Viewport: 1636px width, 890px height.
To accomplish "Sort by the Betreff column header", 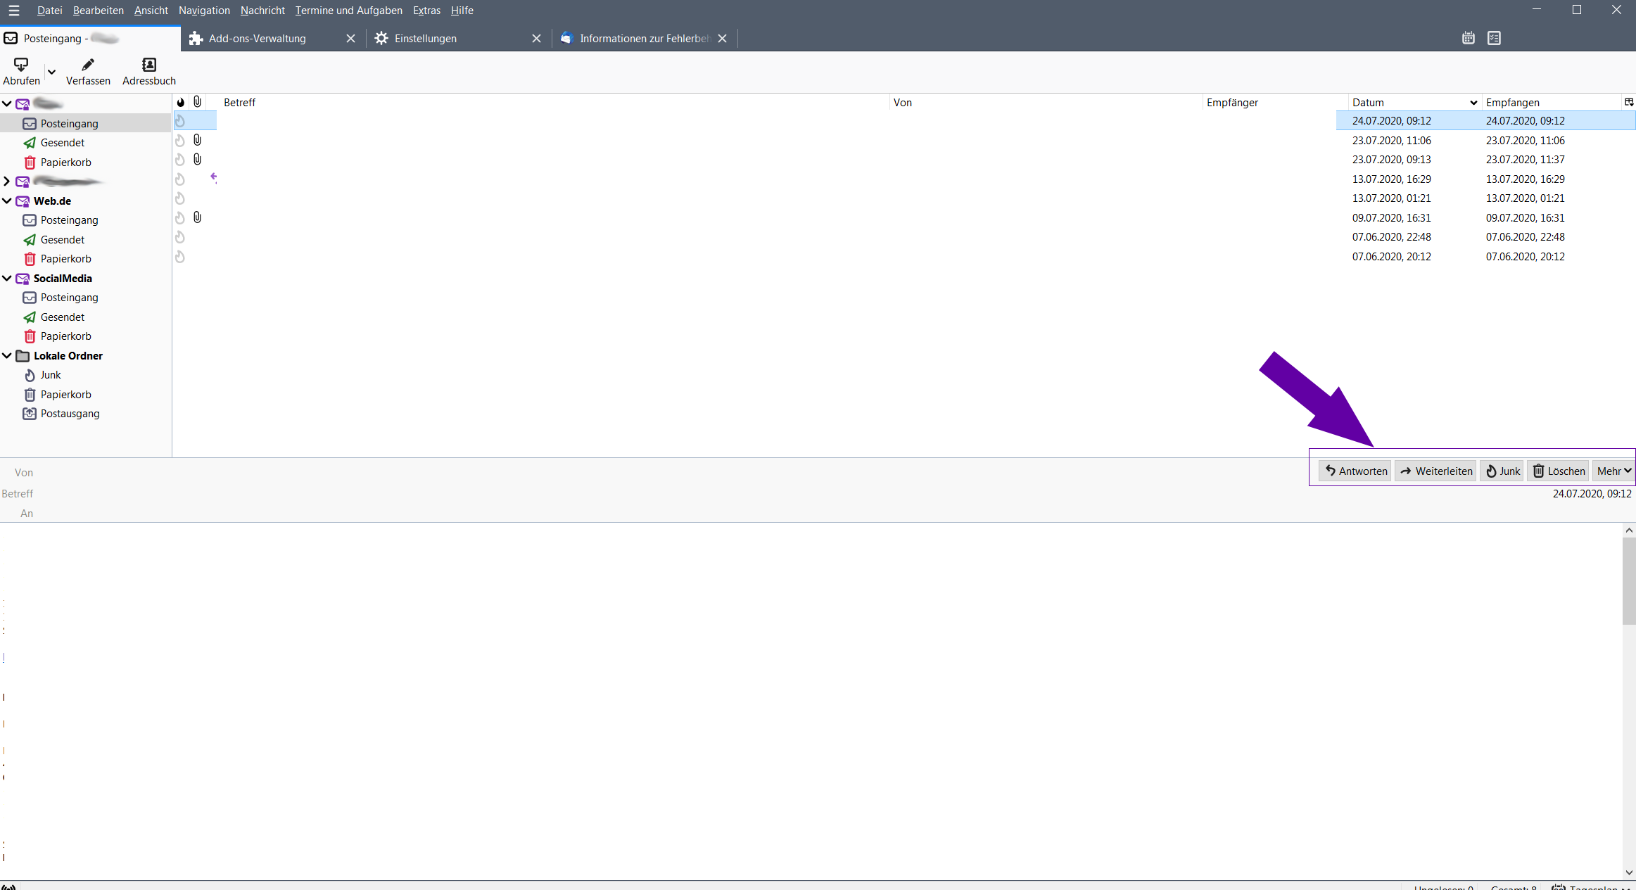I will [239, 102].
